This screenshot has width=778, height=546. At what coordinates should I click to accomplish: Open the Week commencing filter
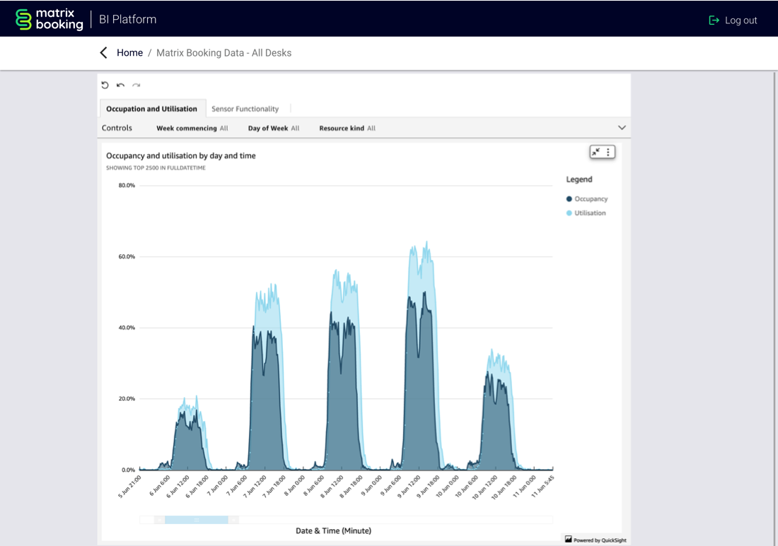[x=192, y=129]
